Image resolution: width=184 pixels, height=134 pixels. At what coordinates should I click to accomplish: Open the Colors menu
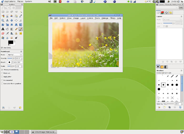click(x=90, y=18)
